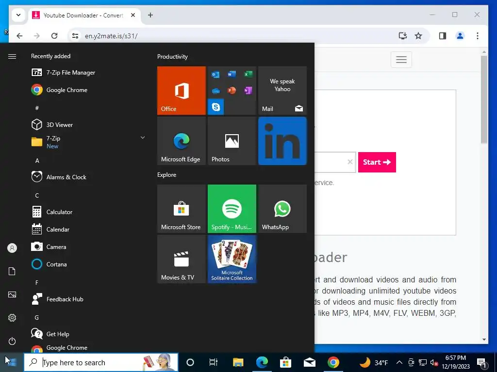Image resolution: width=497 pixels, height=372 pixels.
Task: Launch OneNote from the Office apps tile
Action: (x=248, y=91)
